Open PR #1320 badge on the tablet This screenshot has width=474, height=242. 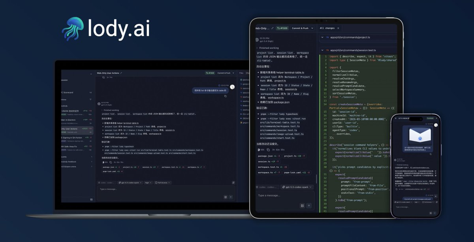(x=282, y=28)
